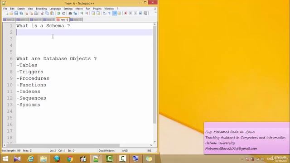Toggle synchronized vertical scrolling icon

[93, 13]
